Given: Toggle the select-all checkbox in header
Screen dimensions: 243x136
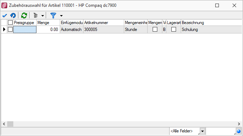Looking at the screenshot, I should (10, 23).
